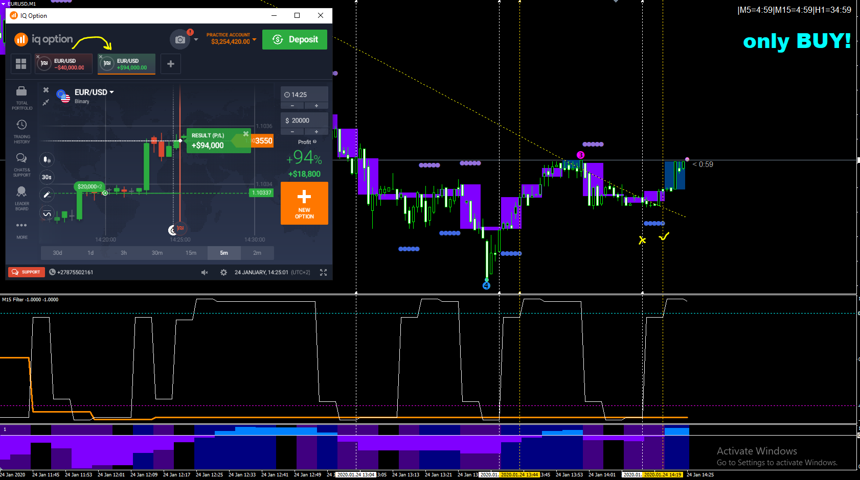Select the 1d time range
Screen dimensions: 860x480
90,253
